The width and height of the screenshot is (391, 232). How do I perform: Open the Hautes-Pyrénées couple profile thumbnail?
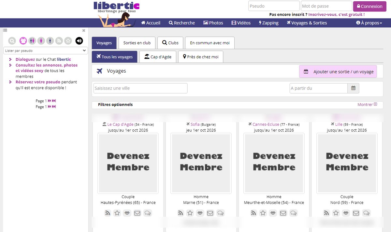(128, 163)
